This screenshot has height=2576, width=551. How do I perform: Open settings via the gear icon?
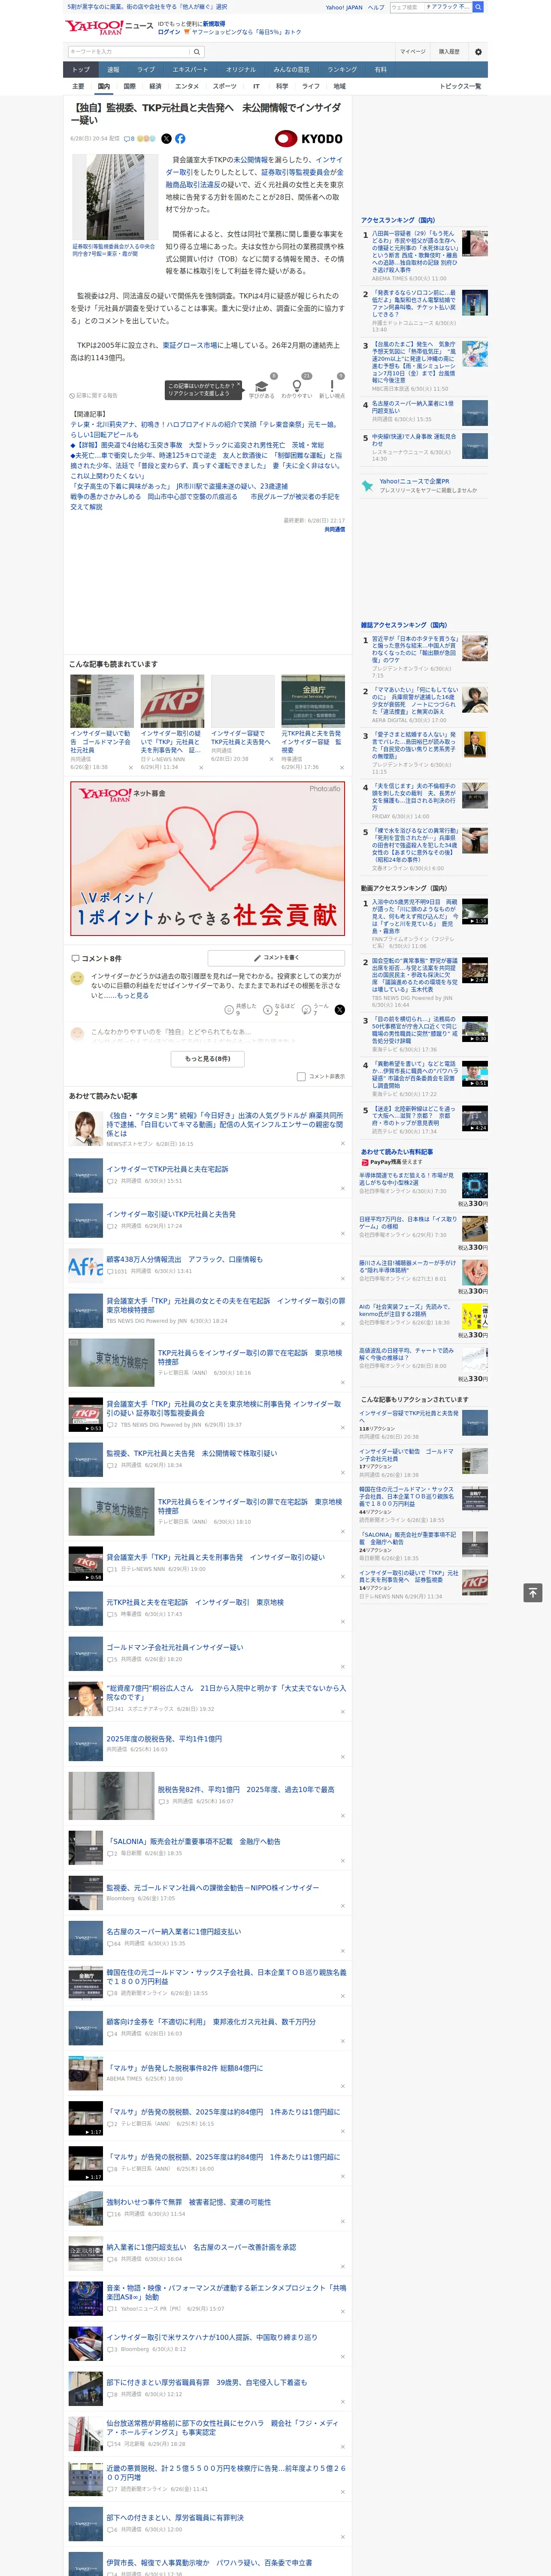(x=478, y=52)
